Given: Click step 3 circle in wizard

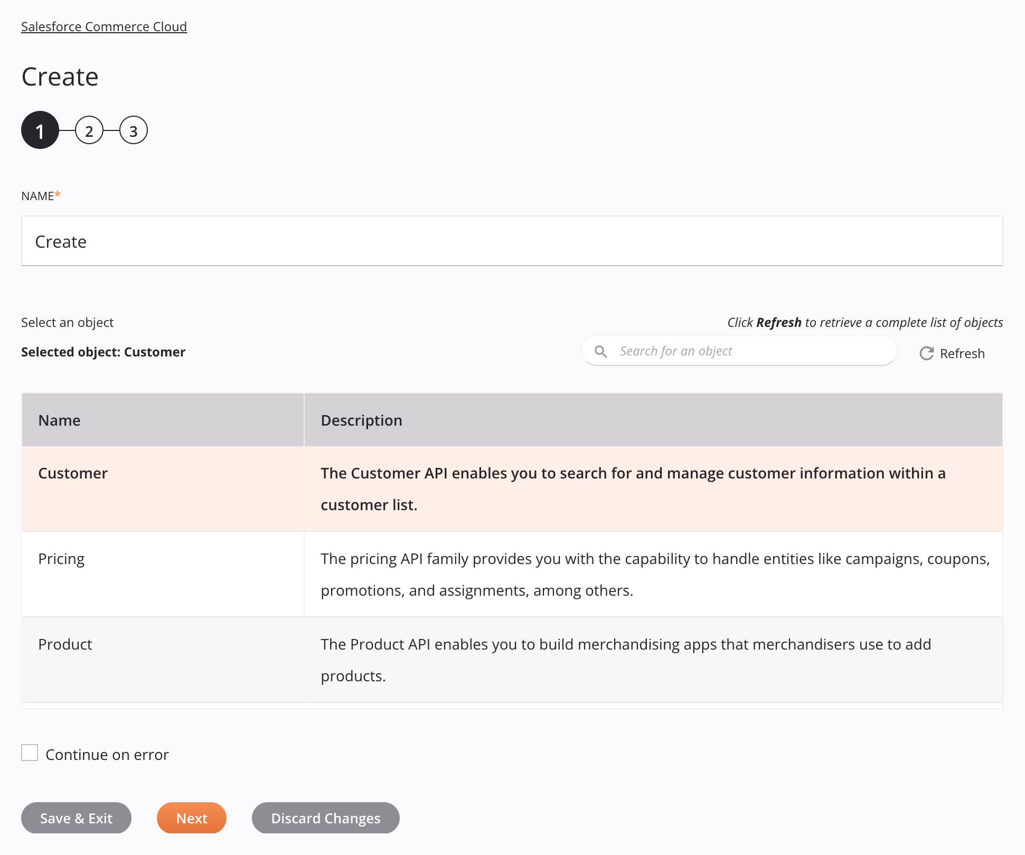Looking at the screenshot, I should tap(133, 131).
